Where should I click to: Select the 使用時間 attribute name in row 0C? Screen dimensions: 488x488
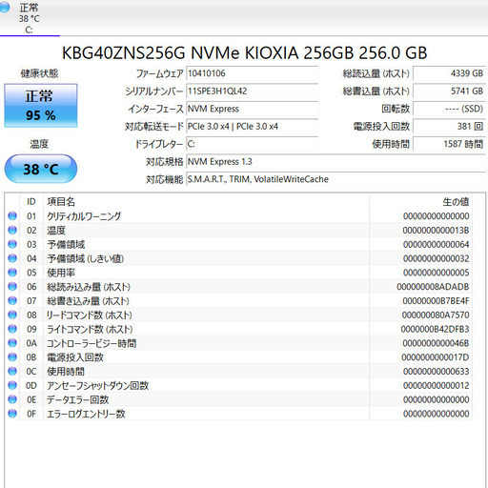pos(66,372)
